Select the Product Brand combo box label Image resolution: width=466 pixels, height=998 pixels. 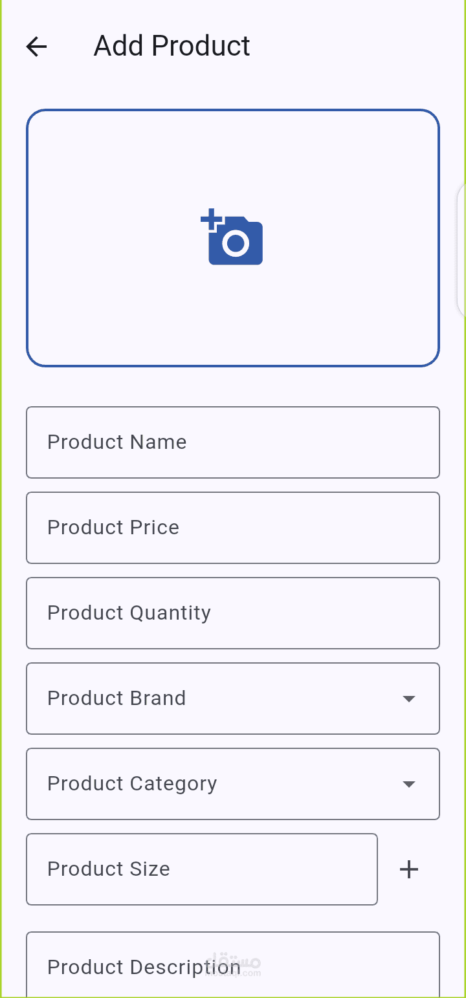click(x=116, y=698)
